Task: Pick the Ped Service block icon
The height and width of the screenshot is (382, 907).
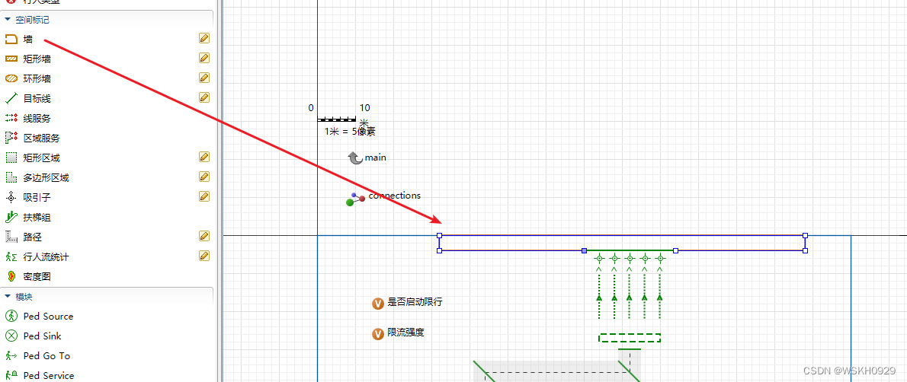Action: click(11, 375)
